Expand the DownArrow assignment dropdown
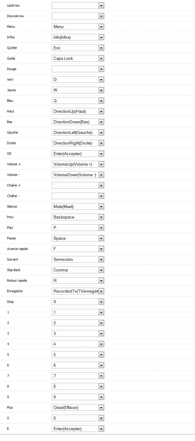This screenshot has width=195, height=441. tap(78, 16)
